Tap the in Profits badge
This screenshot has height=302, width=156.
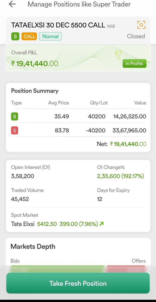(134, 63)
